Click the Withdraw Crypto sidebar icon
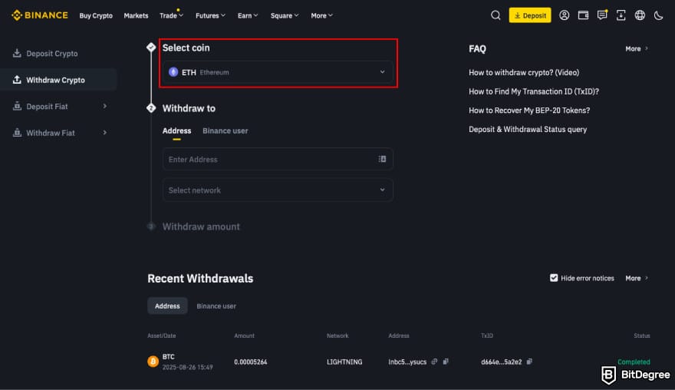This screenshot has height=390, width=675. point(17,80)
